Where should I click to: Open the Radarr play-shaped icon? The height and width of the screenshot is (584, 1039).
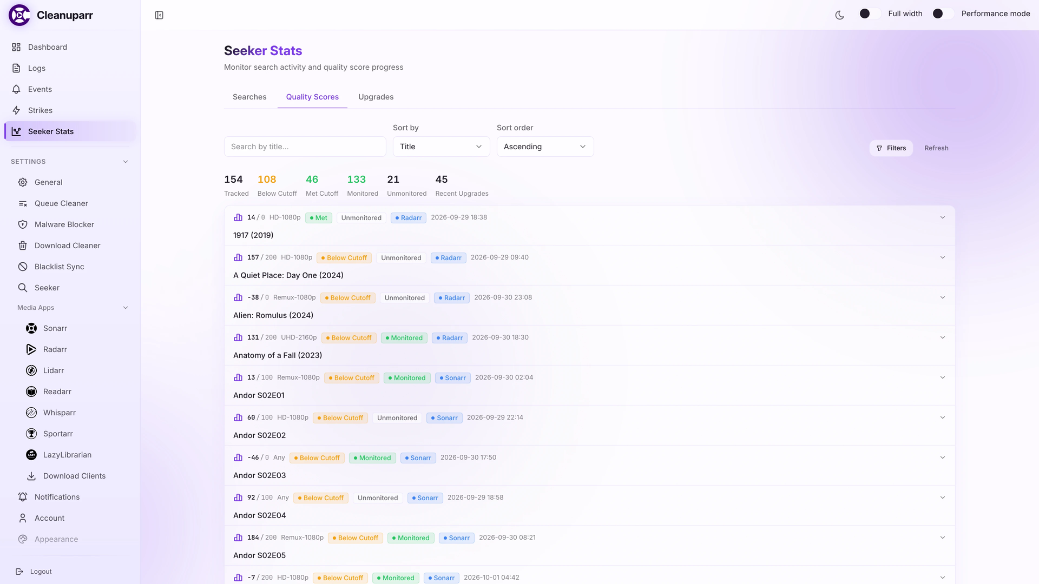(x=31, y=349)
